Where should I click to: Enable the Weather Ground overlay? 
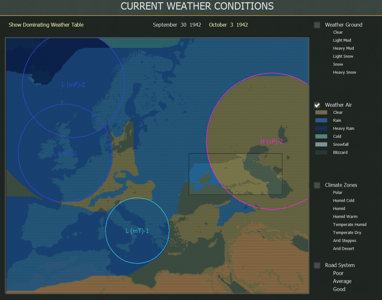(x=317, y=25)
